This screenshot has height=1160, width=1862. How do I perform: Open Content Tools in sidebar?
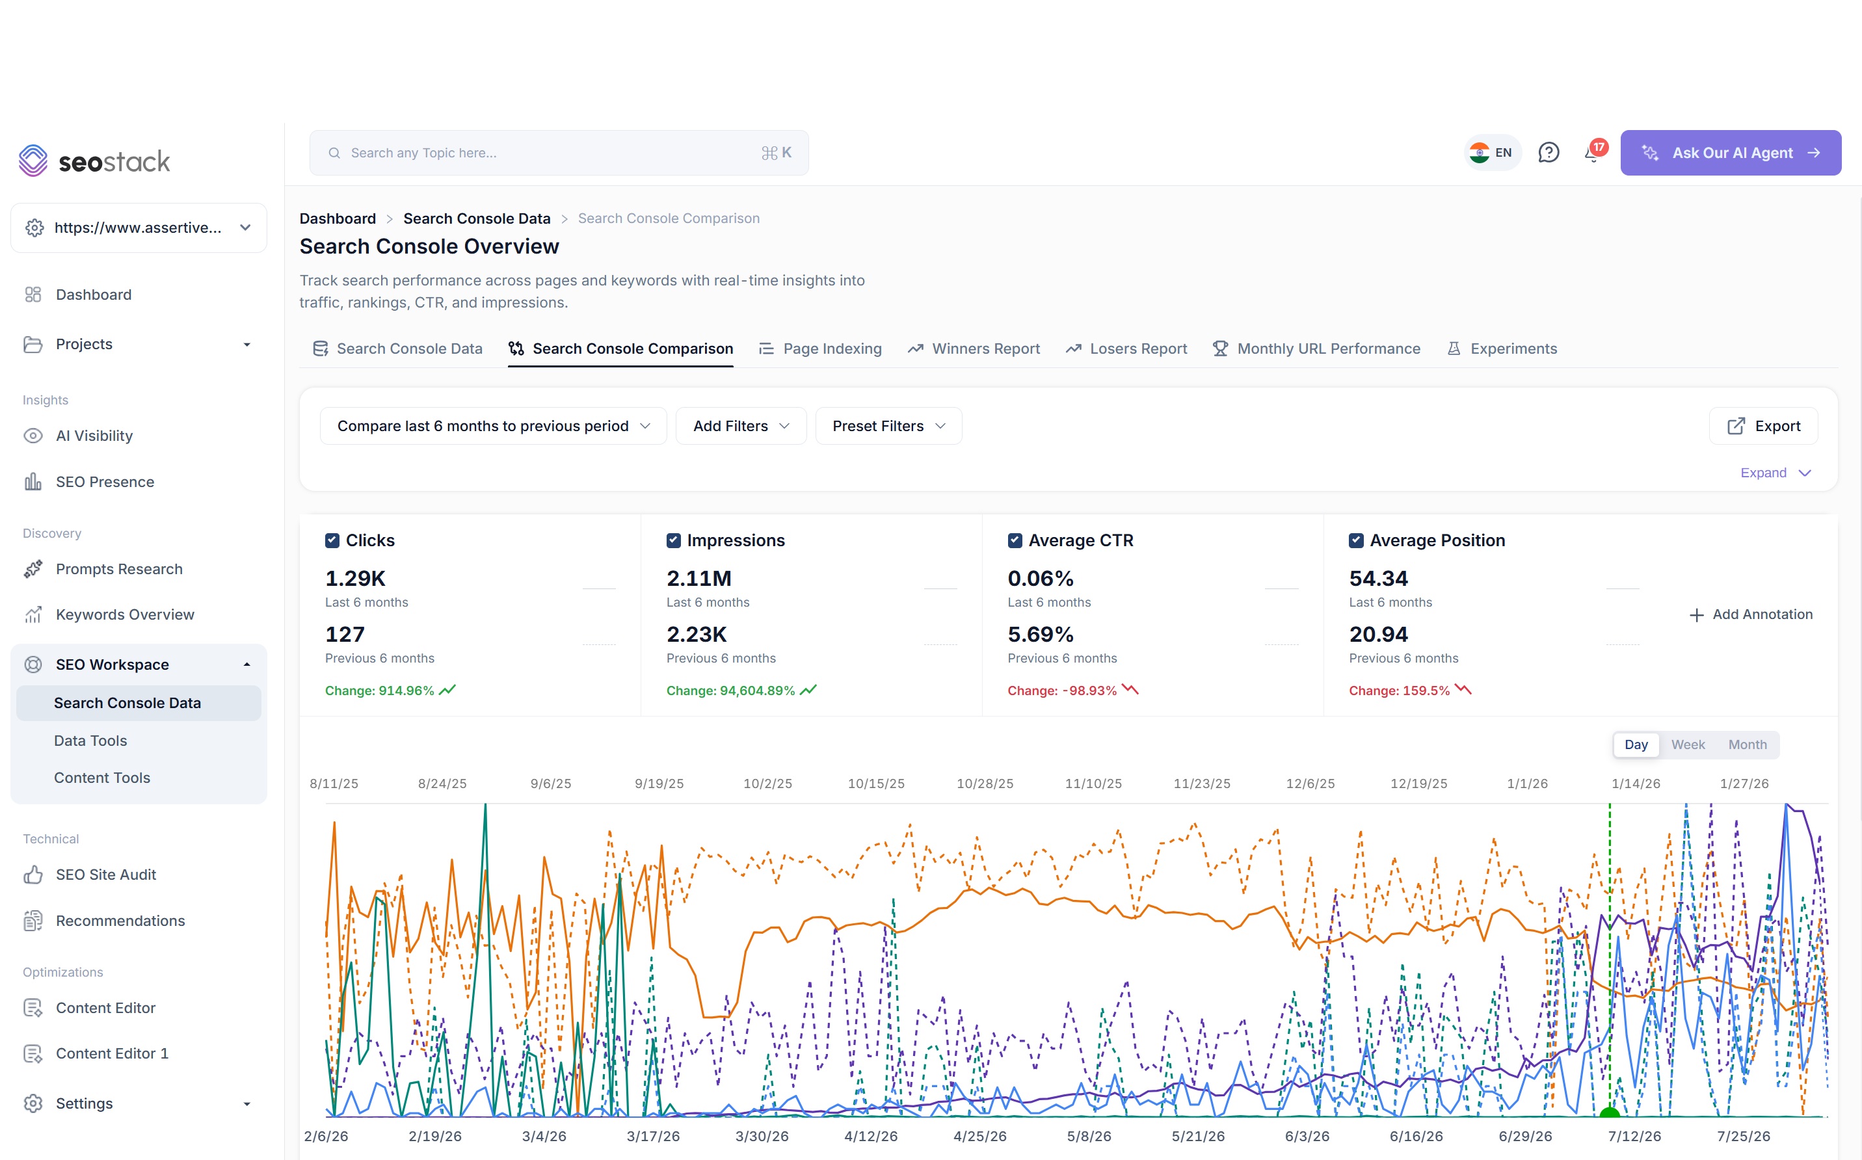point(102,778)
